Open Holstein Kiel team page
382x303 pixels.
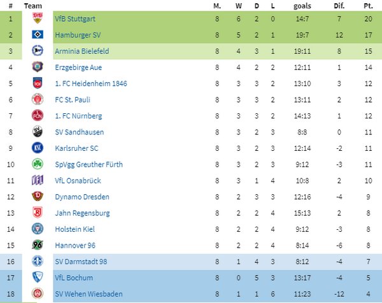click(74, 229)
